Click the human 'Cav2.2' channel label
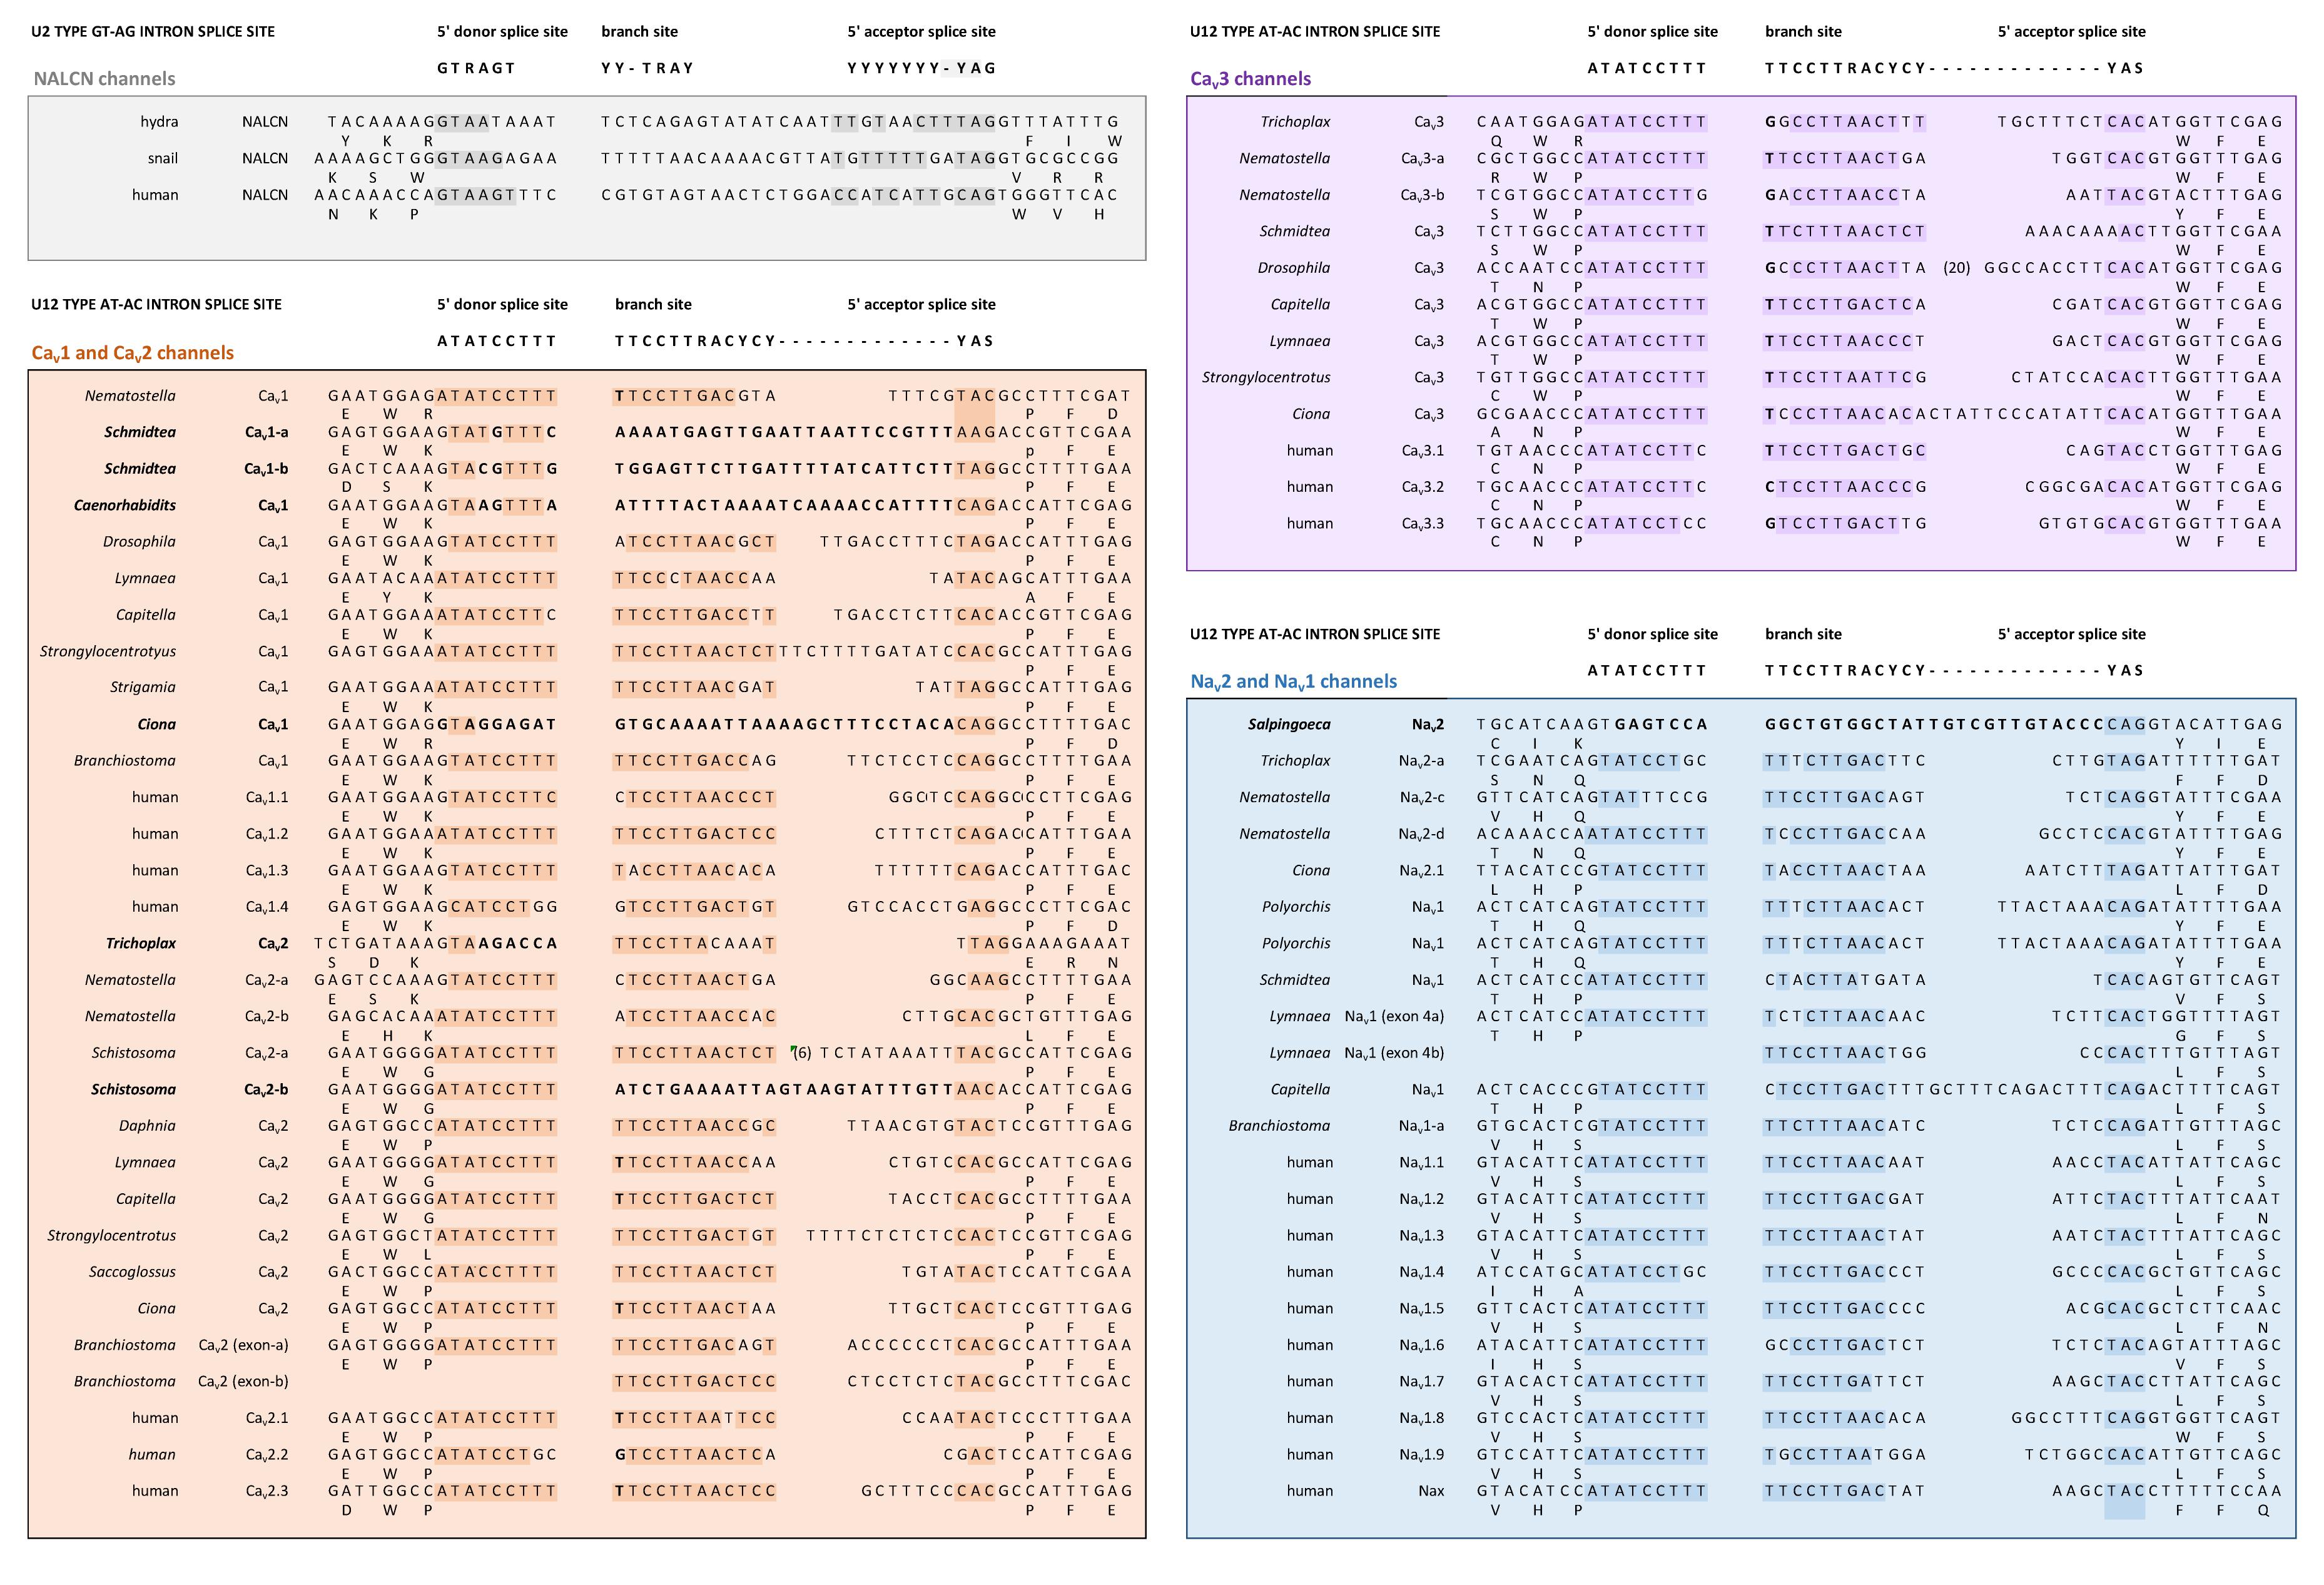 pos(267,1455)
